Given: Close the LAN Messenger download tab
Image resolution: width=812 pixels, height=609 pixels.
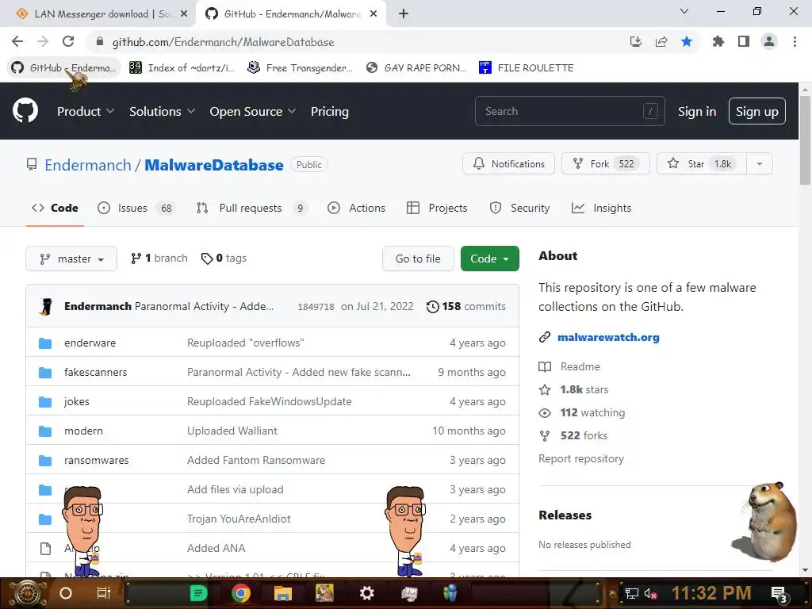Looking at the screenshot, I should [183, 14].
